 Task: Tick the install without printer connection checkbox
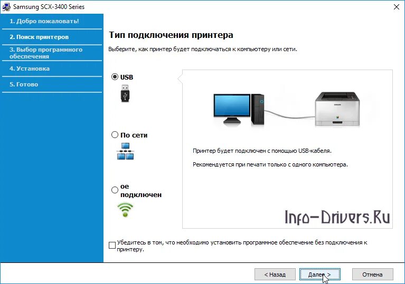(x=112, y=245)
